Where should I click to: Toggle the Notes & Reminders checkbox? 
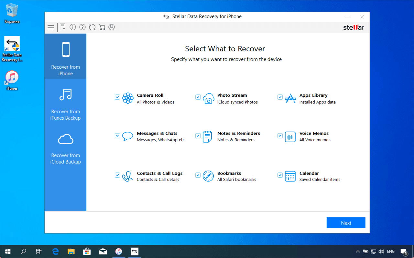tap(198, 136)
